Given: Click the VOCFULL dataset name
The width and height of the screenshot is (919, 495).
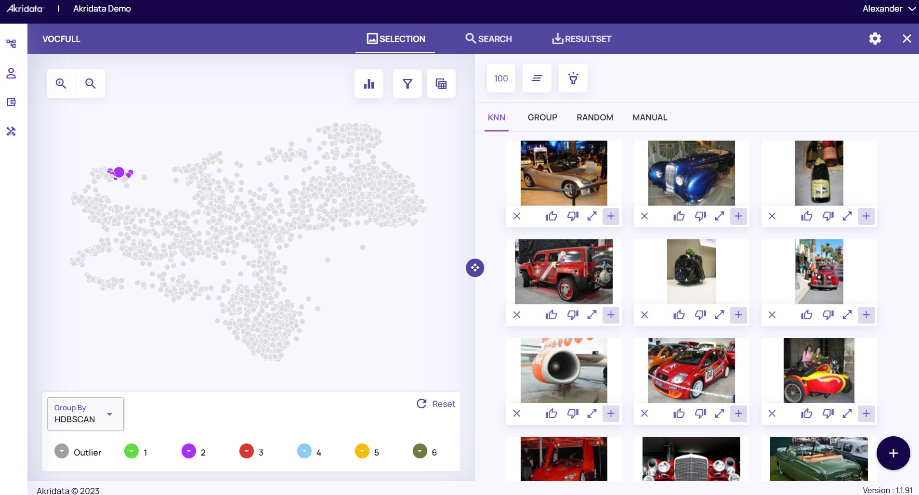Looking at the screenshot, I should coord(61,39).
